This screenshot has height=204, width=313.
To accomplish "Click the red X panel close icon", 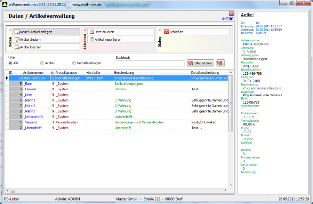I will (x=231, y=14).
